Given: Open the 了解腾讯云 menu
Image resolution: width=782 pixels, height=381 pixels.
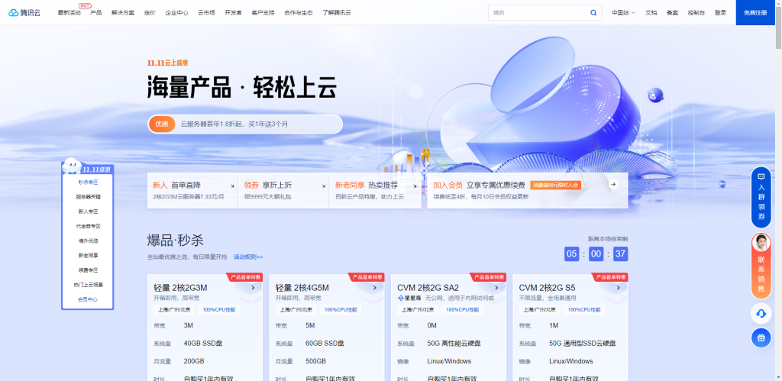Looking at the screenshot, I should pos(336,12).
